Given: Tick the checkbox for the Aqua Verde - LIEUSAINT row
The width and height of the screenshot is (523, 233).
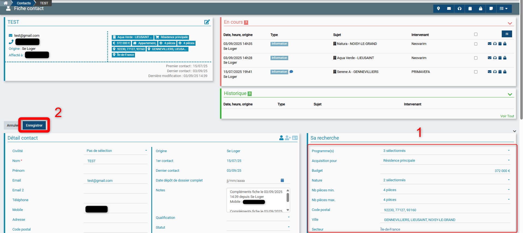Looking at the screenshot, I should (x=476, y=58).
